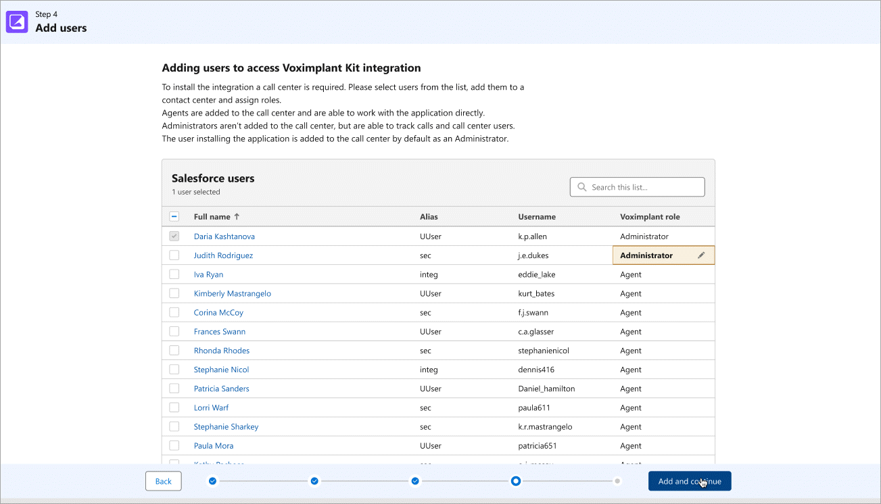The image size is (881, 504).
Task: Click the username paula611
Action: click(x=535, y=407)
